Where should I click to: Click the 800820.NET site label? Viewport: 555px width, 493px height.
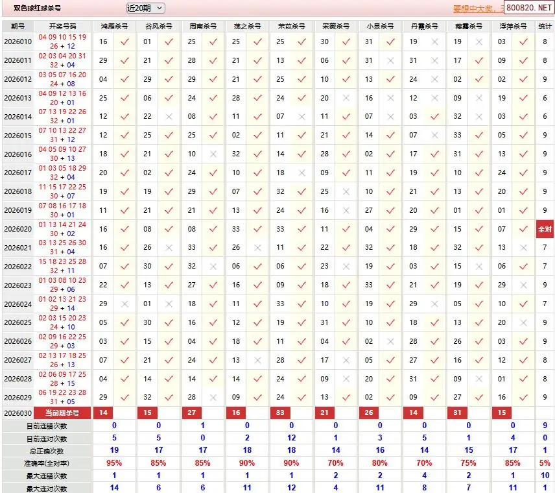(528, 8)
